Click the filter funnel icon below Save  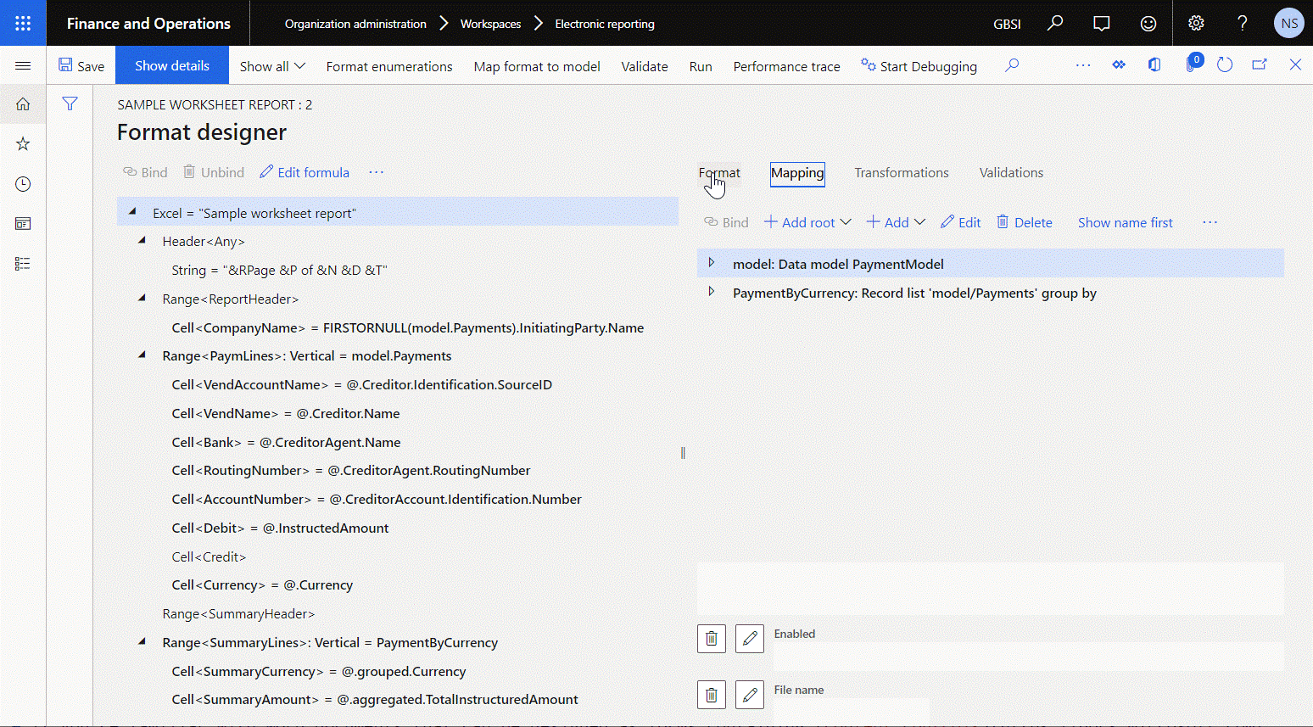coord(70,103)
